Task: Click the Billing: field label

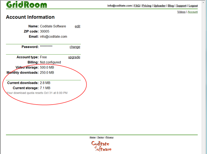Action: pos(33,62)
